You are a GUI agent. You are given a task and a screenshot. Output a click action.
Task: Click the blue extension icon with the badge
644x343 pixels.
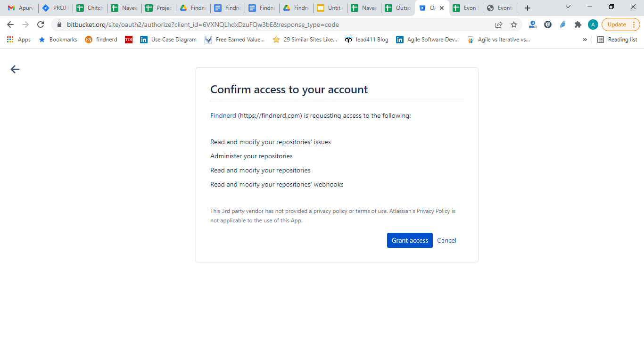point(533,24)
